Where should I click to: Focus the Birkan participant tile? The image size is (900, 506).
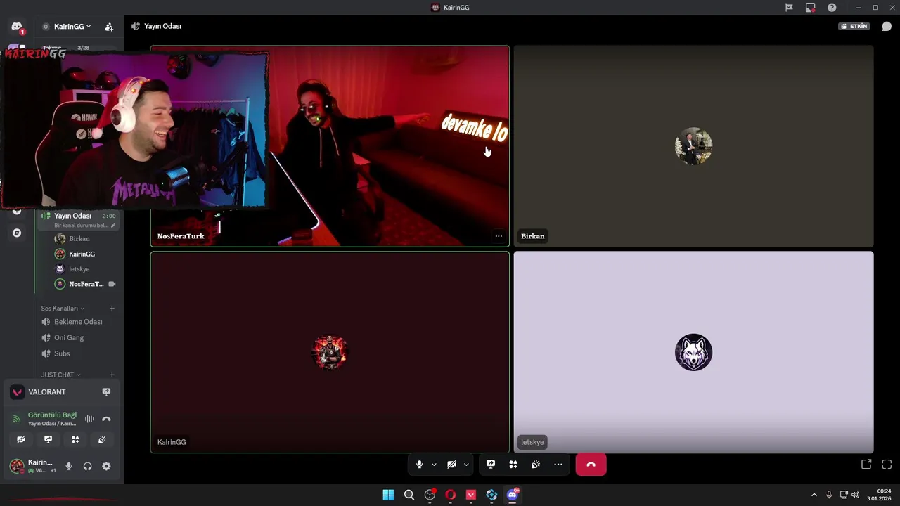pyautogui.click(x=693, y=146)
